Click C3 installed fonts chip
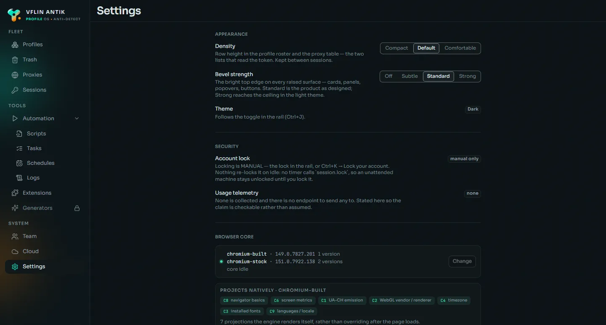This screenshot has width=606, height=325. tap(242, 311)
